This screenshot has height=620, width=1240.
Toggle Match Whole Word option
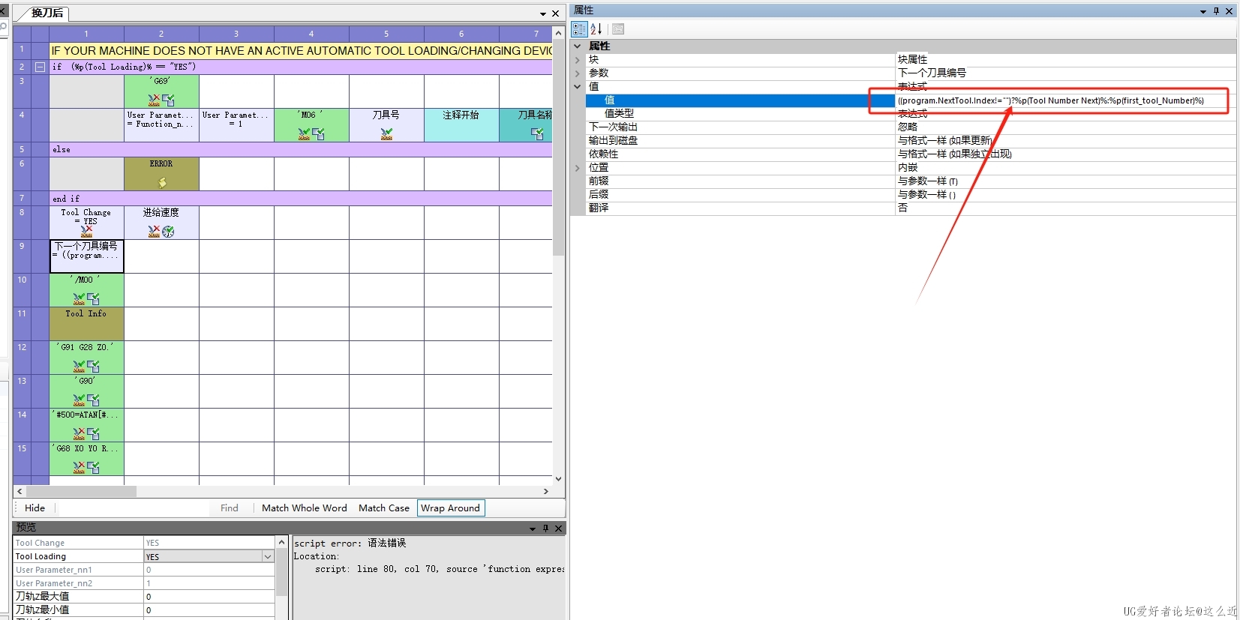pos(304,508)
